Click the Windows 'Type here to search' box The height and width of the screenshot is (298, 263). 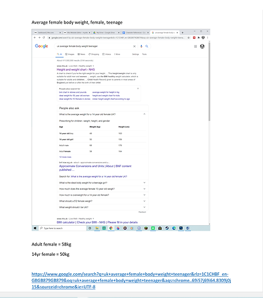coord(63,228)
